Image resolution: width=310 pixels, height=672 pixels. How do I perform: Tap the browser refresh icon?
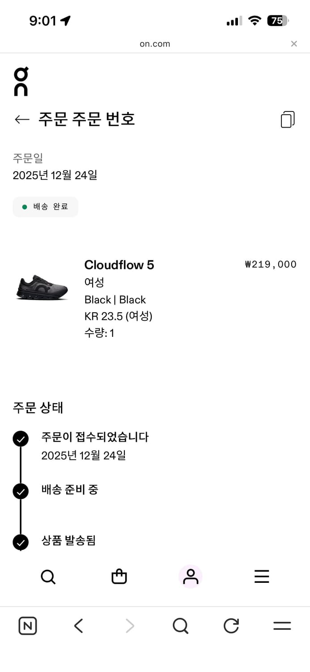pos(231,626)
